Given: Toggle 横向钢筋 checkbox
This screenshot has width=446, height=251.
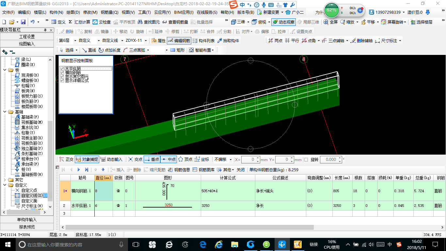Looking at the screenshot, I should click(62, 73).
